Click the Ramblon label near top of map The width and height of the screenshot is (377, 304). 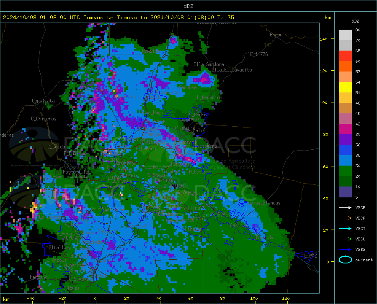coord(151,51)
